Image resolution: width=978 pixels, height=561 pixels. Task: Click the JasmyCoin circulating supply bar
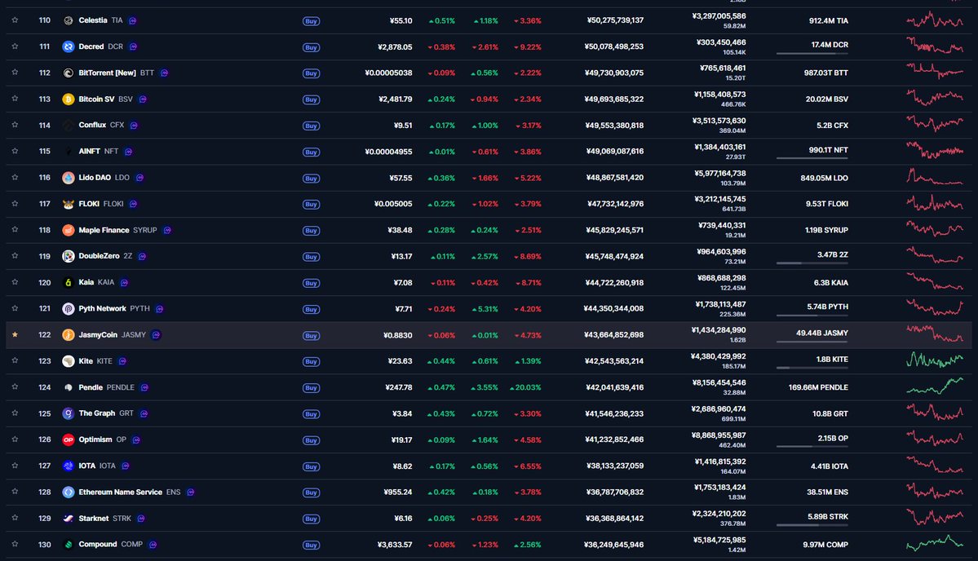pyautogui.click(x=812, y=342)
